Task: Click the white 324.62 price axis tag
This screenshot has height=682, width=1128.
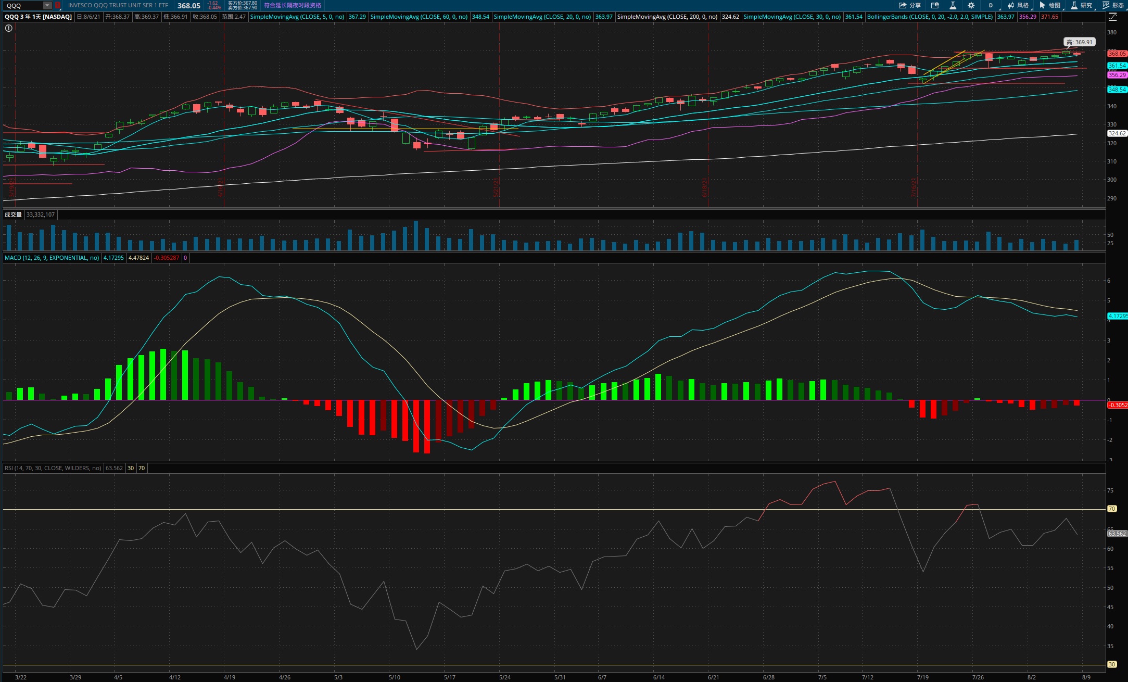Action: point(1117,133)
